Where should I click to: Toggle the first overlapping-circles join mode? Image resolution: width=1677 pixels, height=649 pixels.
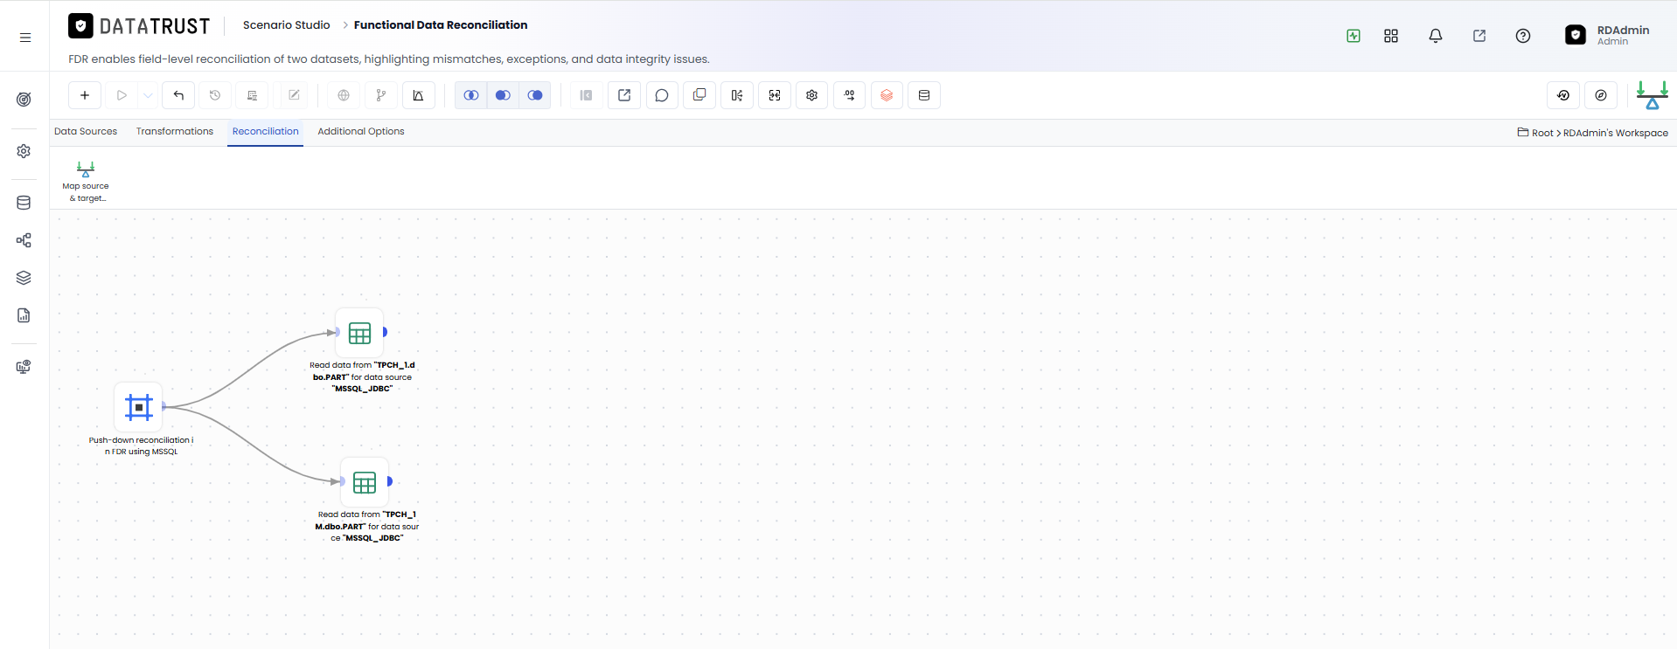471,95
